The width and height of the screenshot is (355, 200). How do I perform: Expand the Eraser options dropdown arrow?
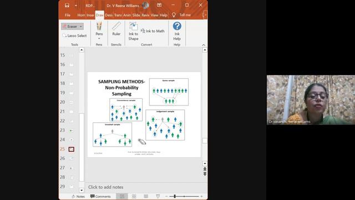(x=81, y=26)
